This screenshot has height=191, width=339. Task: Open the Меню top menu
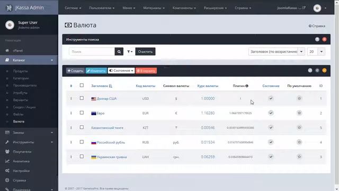(129, 8)
